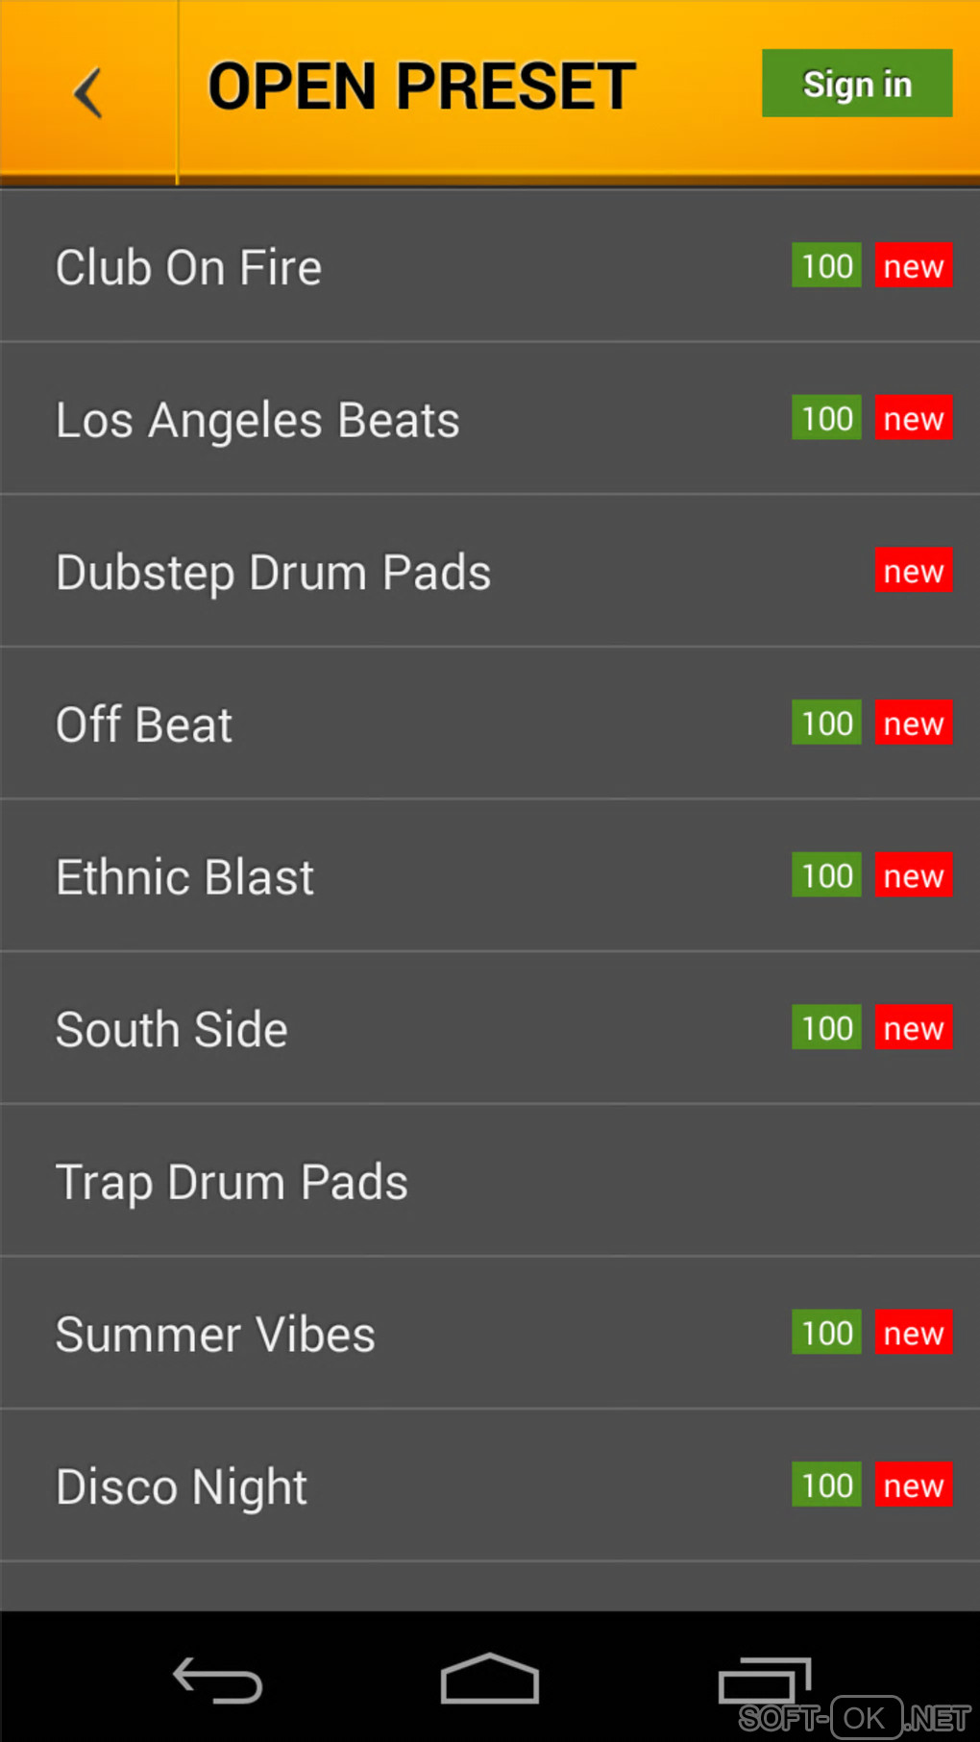Open the Trap Drum Pads preset
Screen dimensions: 980x1742
click(x=232, y=1182)
